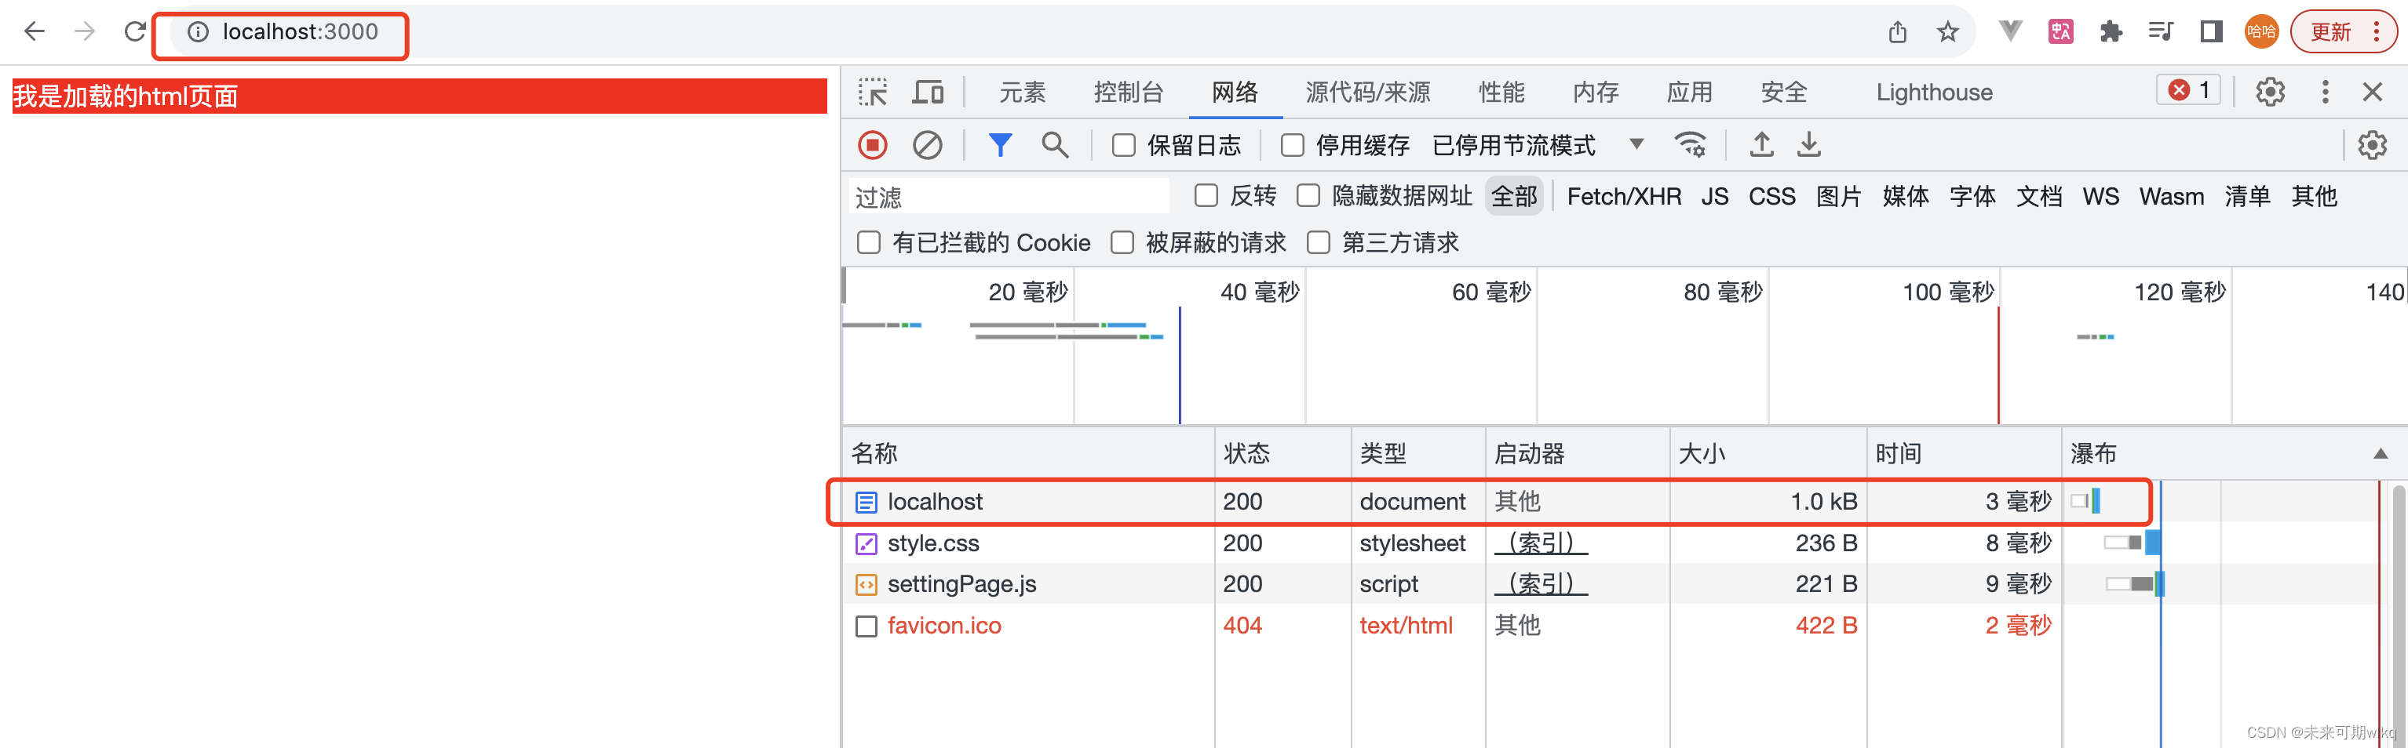The height and width of the screenshot is (748, 2408).
Task: Go back with the browser back arrow
Action: [x=35, y=31]
